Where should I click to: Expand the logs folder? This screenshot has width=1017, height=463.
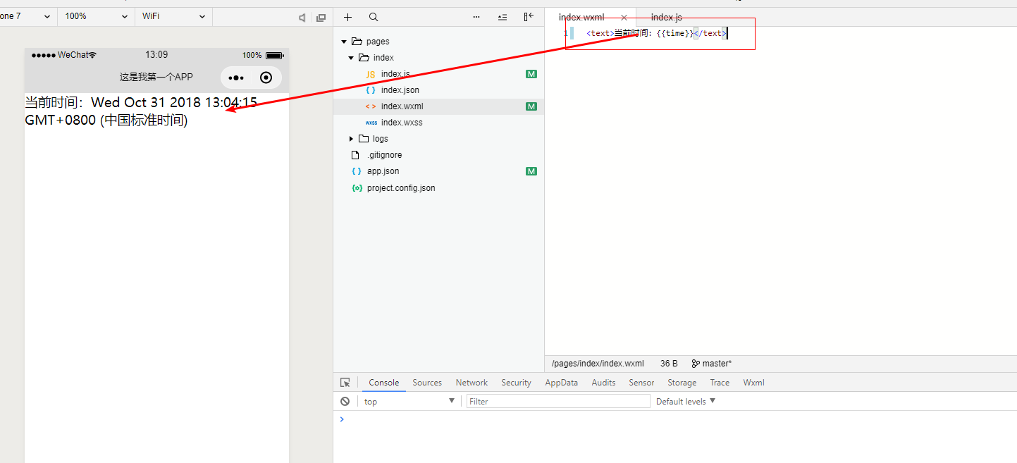(352, 139)
